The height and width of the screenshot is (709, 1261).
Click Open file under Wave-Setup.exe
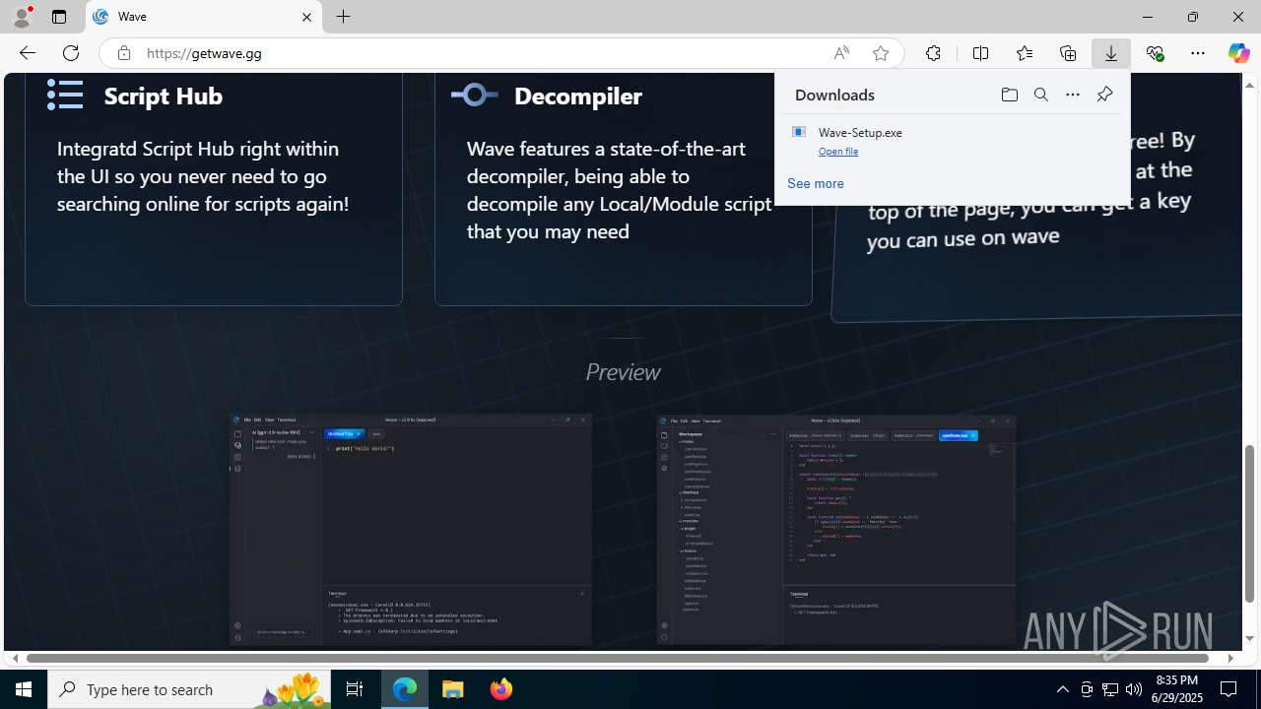click(x=838, y=152)
